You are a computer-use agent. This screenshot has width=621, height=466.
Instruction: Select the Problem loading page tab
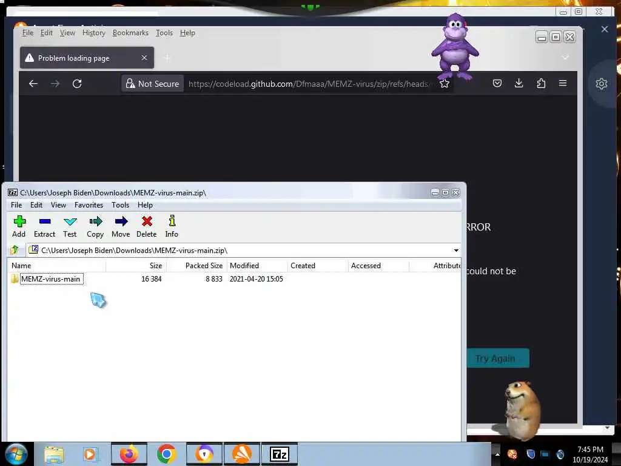(x=87, y=58)
